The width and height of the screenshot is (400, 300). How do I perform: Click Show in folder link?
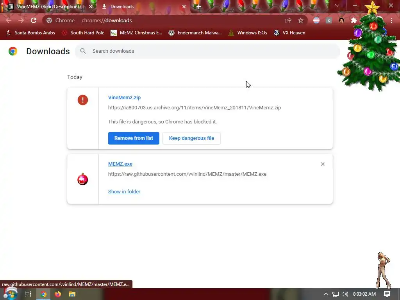coord(124,191)
